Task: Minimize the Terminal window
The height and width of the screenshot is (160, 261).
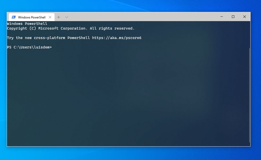Action: (x=222, y=17)
